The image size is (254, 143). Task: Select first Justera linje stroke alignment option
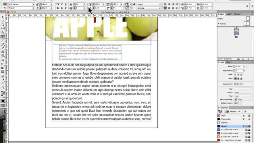point(235,84)
